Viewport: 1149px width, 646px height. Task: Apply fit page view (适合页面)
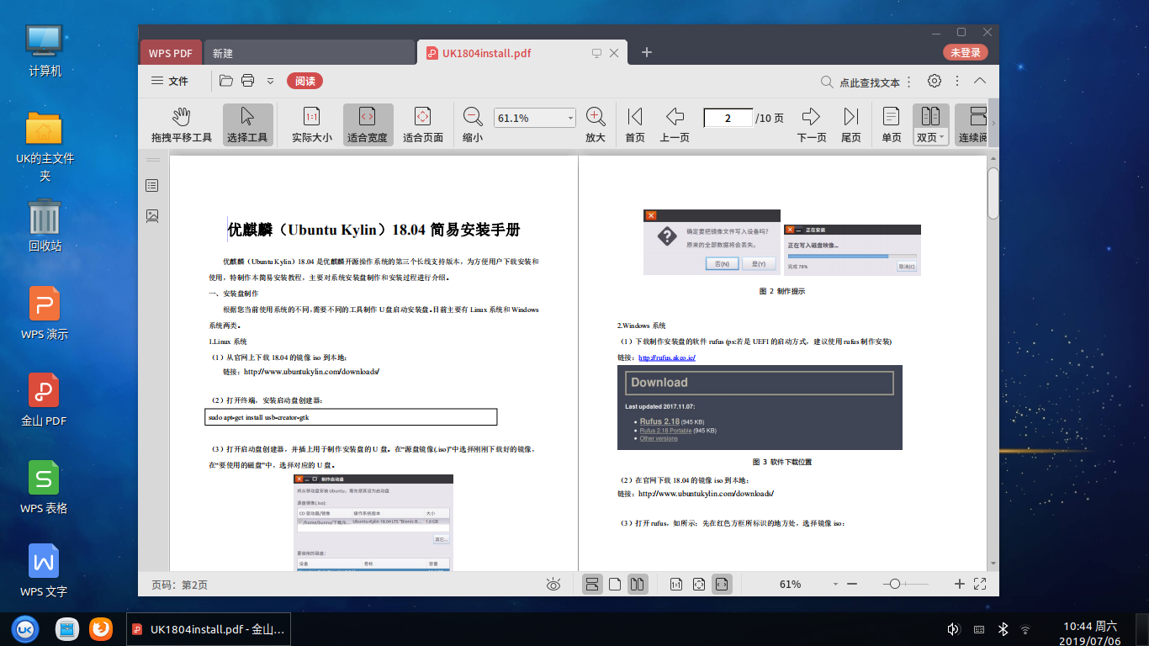click(x=422, y=124)
